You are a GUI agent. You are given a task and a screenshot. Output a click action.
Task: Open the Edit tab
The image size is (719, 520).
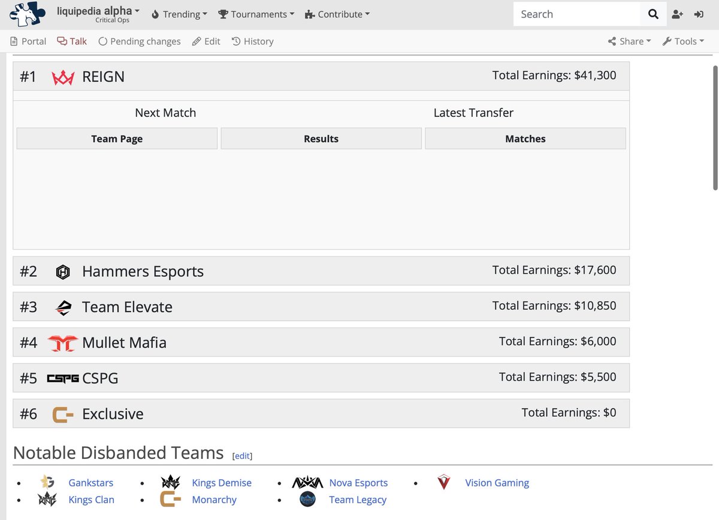click(x=206, y=41)
